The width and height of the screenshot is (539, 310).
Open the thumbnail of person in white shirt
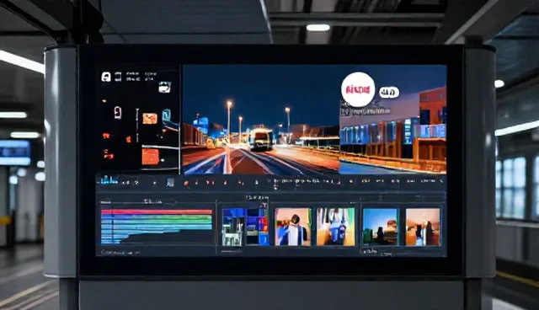pyautogui.click(x=292, y=227)
